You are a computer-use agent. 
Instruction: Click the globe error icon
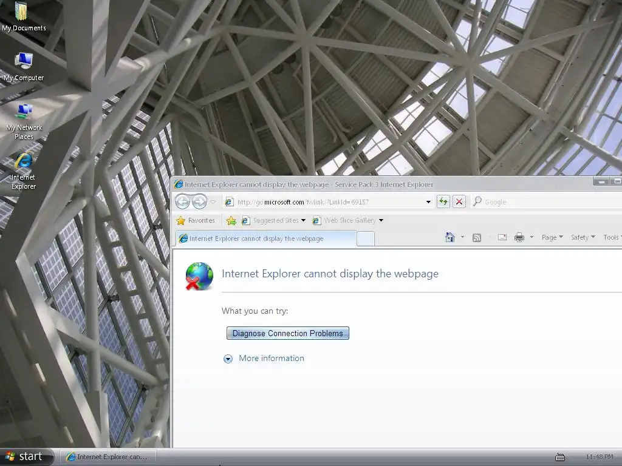[x=199, y=276]
